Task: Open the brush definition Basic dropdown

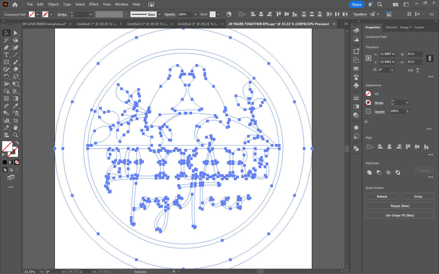Action: (x=159, y=14)
